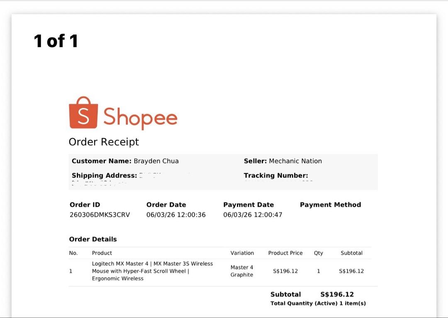Click the Shipping Address label
Viewport: 448px width, 318px height.
[104, 176]
